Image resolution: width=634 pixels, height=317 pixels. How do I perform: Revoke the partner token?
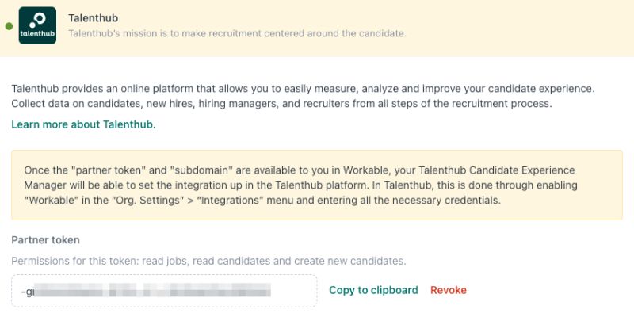(x=449, y=290)
